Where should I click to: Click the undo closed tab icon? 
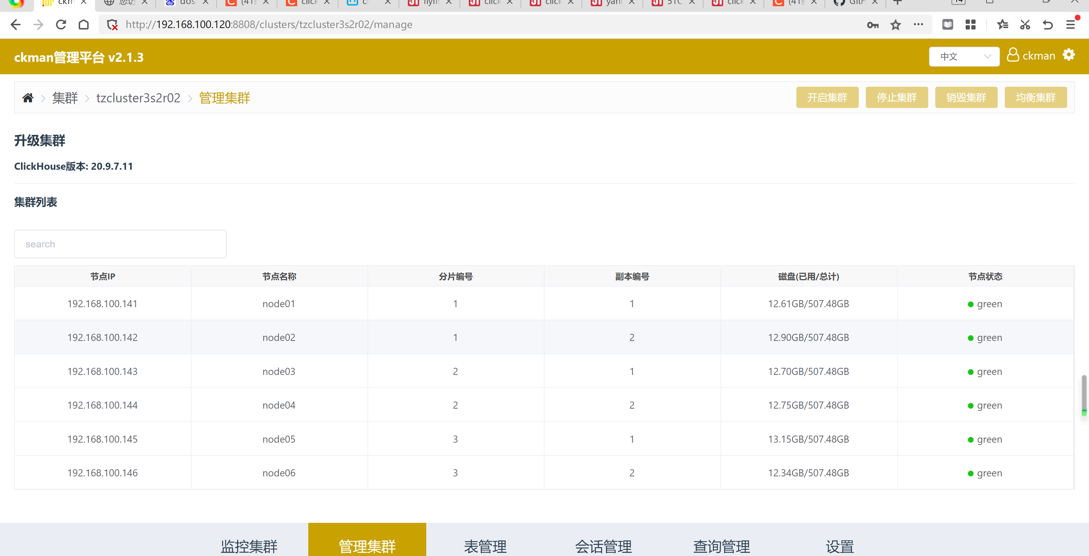point(1048,25)
